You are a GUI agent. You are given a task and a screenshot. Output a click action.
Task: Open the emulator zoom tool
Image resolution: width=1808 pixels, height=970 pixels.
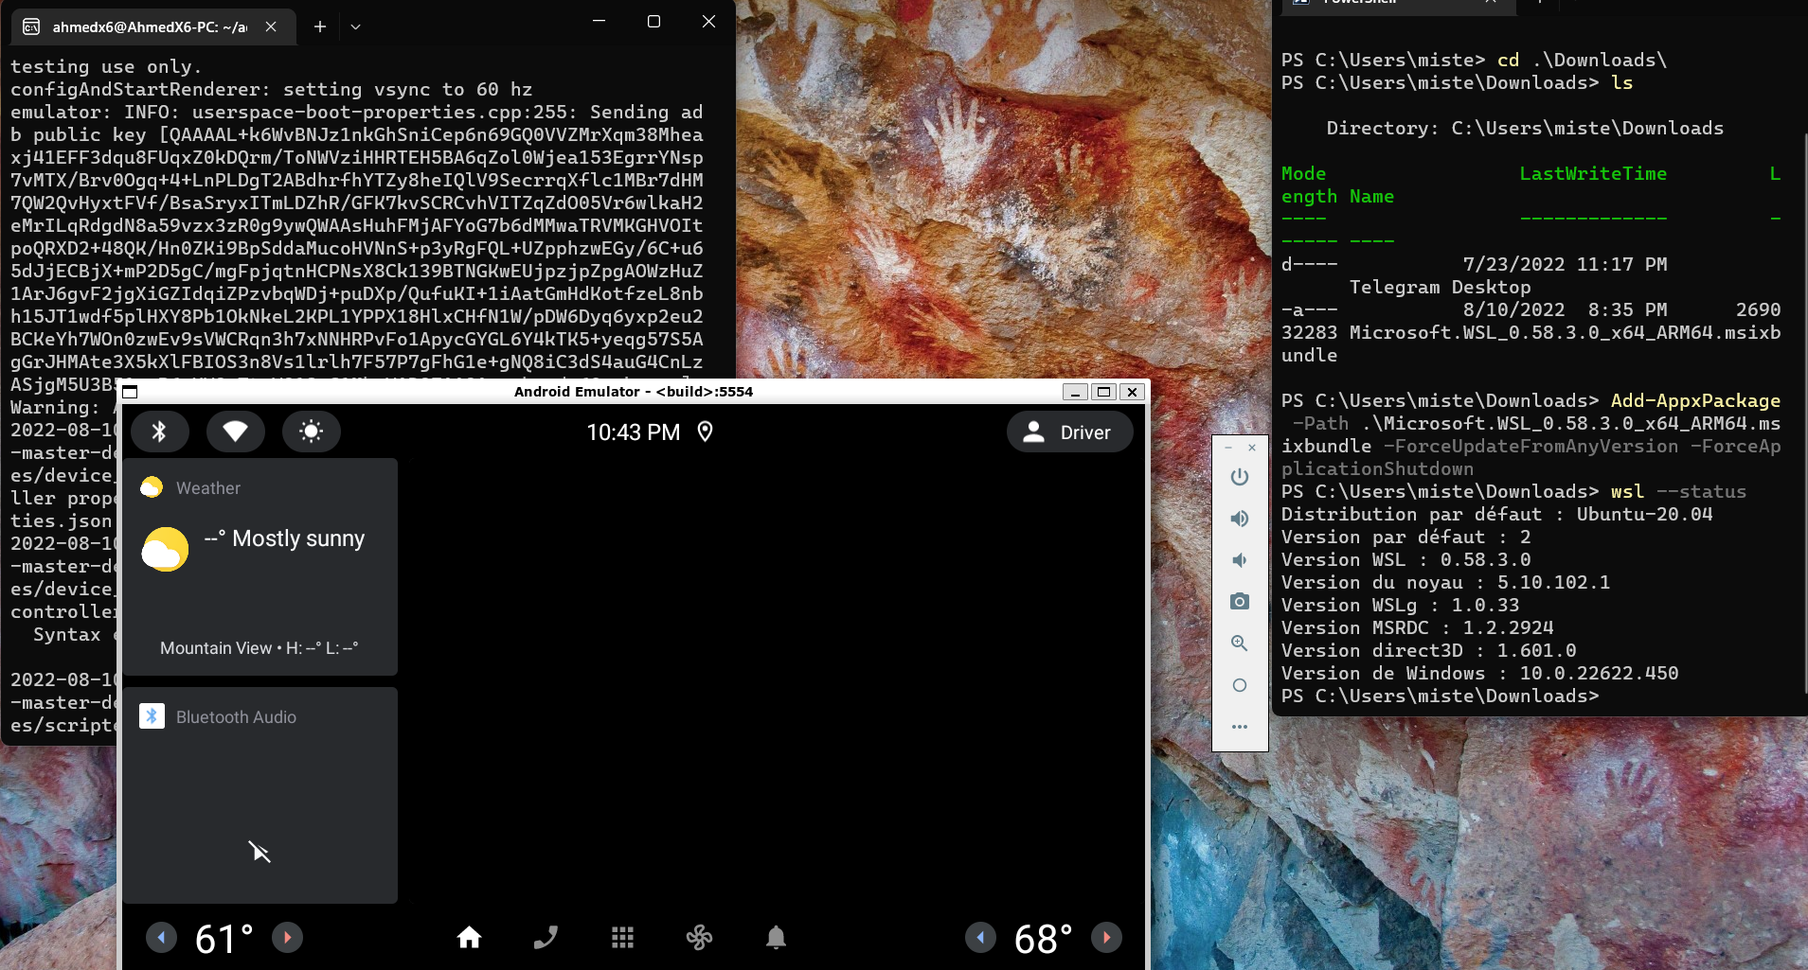point(1239,643)
